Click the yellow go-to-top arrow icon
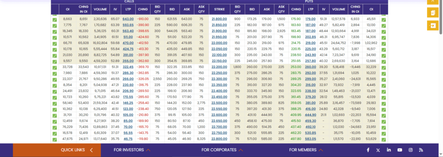The height and width of the screenshot is (157, 443). click(433, 2)
